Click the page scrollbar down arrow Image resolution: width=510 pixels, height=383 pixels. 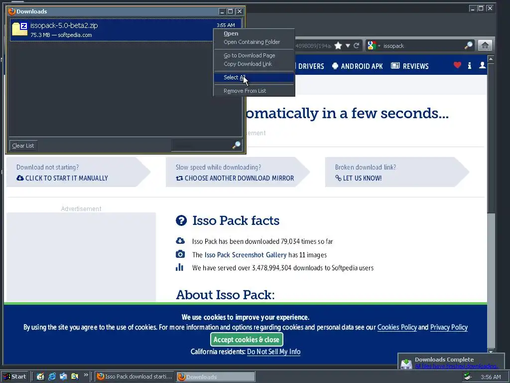tap(491, 351)
